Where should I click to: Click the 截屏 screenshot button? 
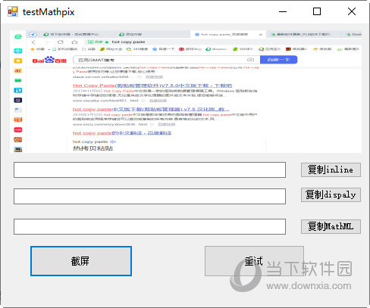pos(81,261)
